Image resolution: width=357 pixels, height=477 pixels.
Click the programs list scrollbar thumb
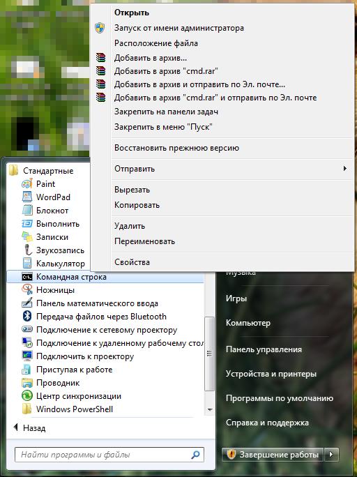coord(209,354)
